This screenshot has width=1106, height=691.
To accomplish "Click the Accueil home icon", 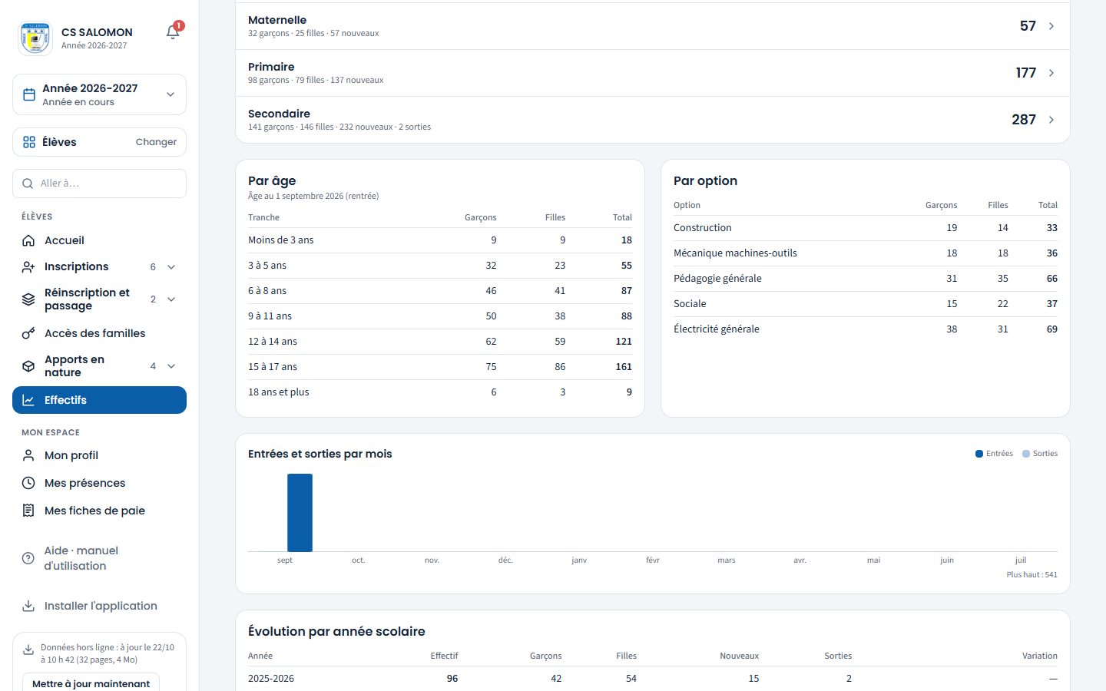I will 28,240.
